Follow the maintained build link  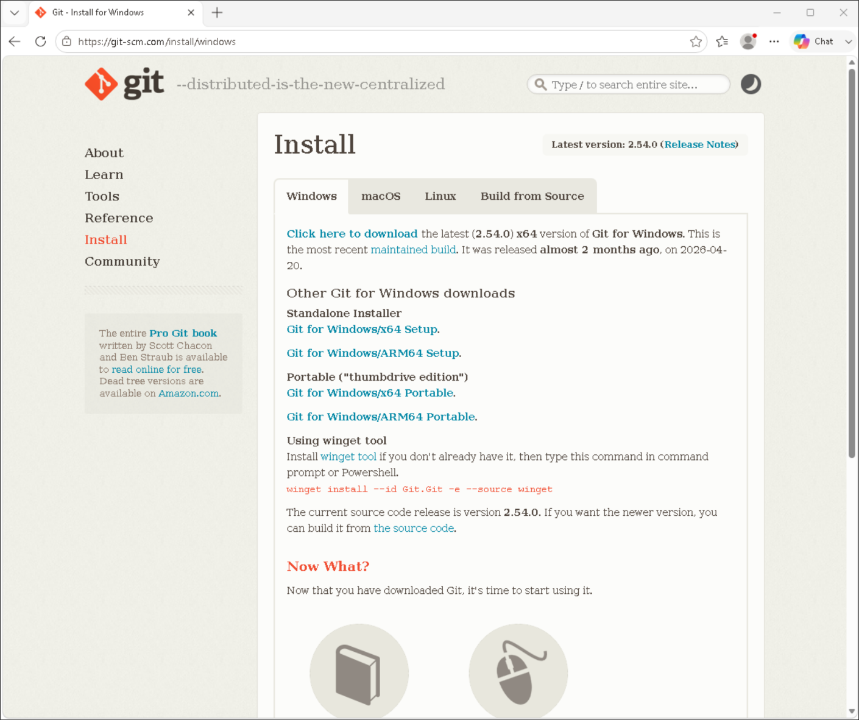click(413, 250)
